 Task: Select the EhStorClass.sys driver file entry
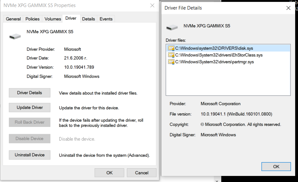219,55
